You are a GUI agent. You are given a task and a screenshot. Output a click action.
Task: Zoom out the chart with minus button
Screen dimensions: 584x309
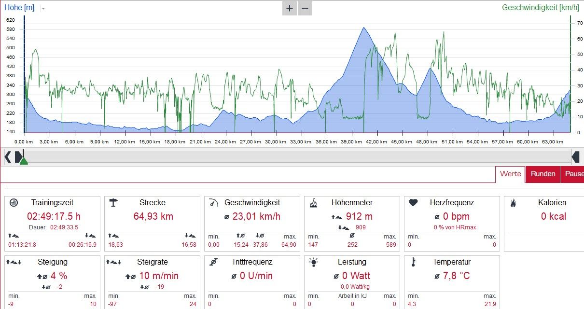point(305,8)
